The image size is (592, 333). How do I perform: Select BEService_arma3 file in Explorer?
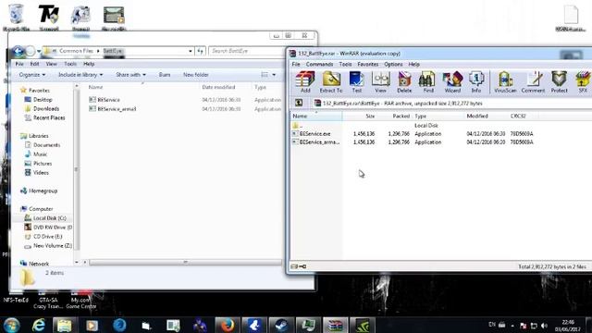pos(113,109)
